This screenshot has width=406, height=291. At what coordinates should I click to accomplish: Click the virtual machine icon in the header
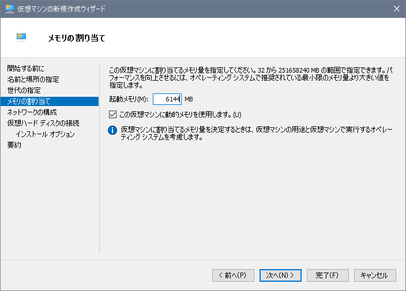[22, 38]
